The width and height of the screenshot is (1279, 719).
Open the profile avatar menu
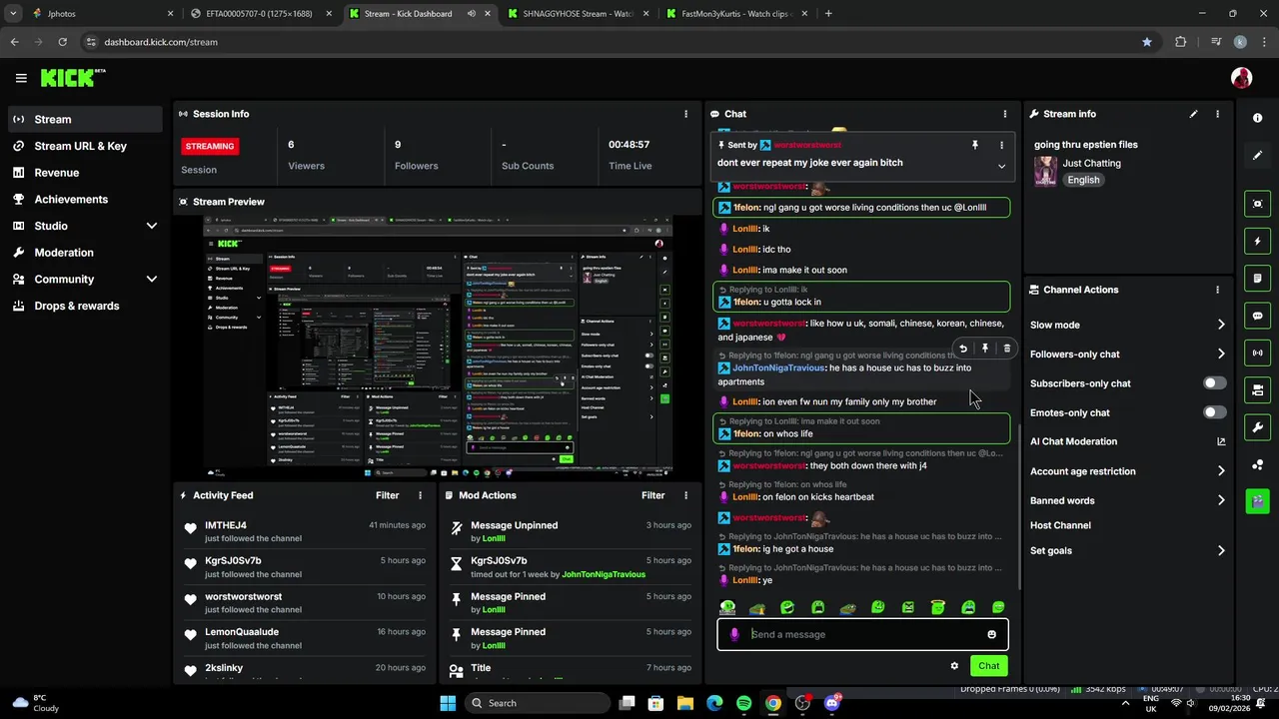1241,78
